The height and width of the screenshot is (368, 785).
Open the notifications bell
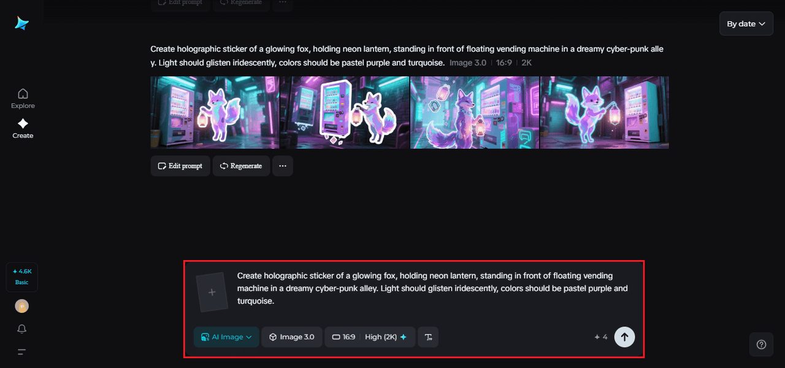tap(22, 329)
